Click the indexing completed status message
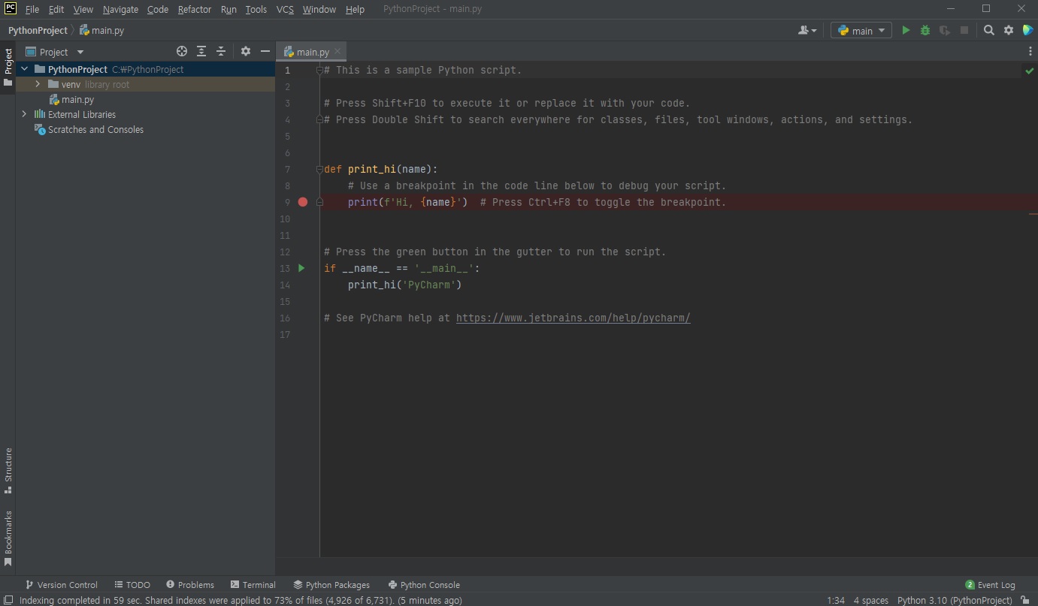This screenshot has height=606, width=1038. click(241, 600)
